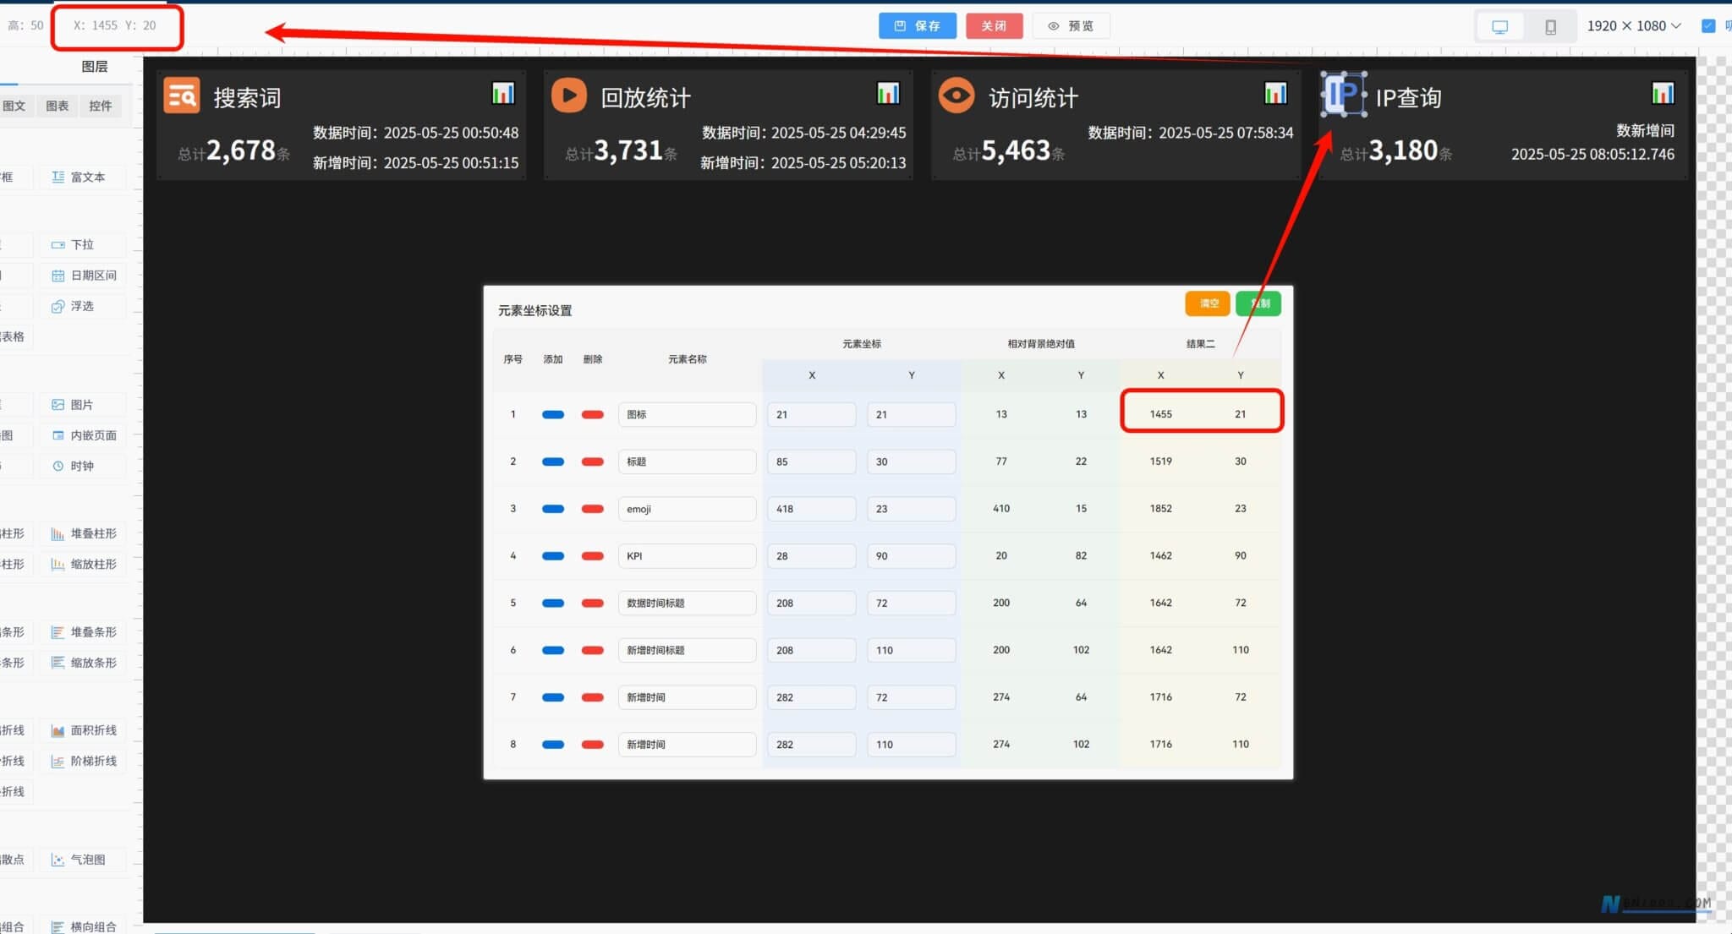This screenshot has width=1732, height=934.
Task: Click blue add pill in emoji row
Action: click(x=553, y=509)
